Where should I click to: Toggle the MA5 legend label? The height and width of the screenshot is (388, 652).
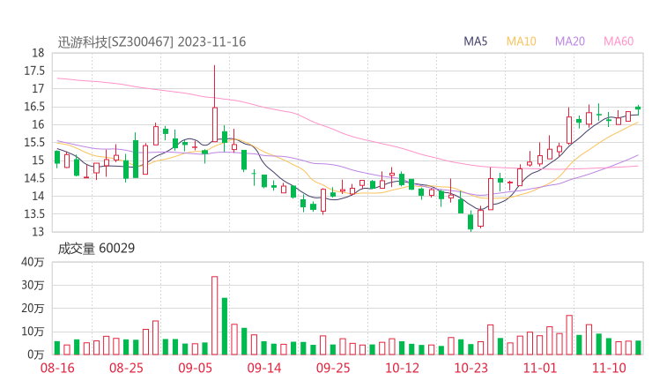coord(476,41)
